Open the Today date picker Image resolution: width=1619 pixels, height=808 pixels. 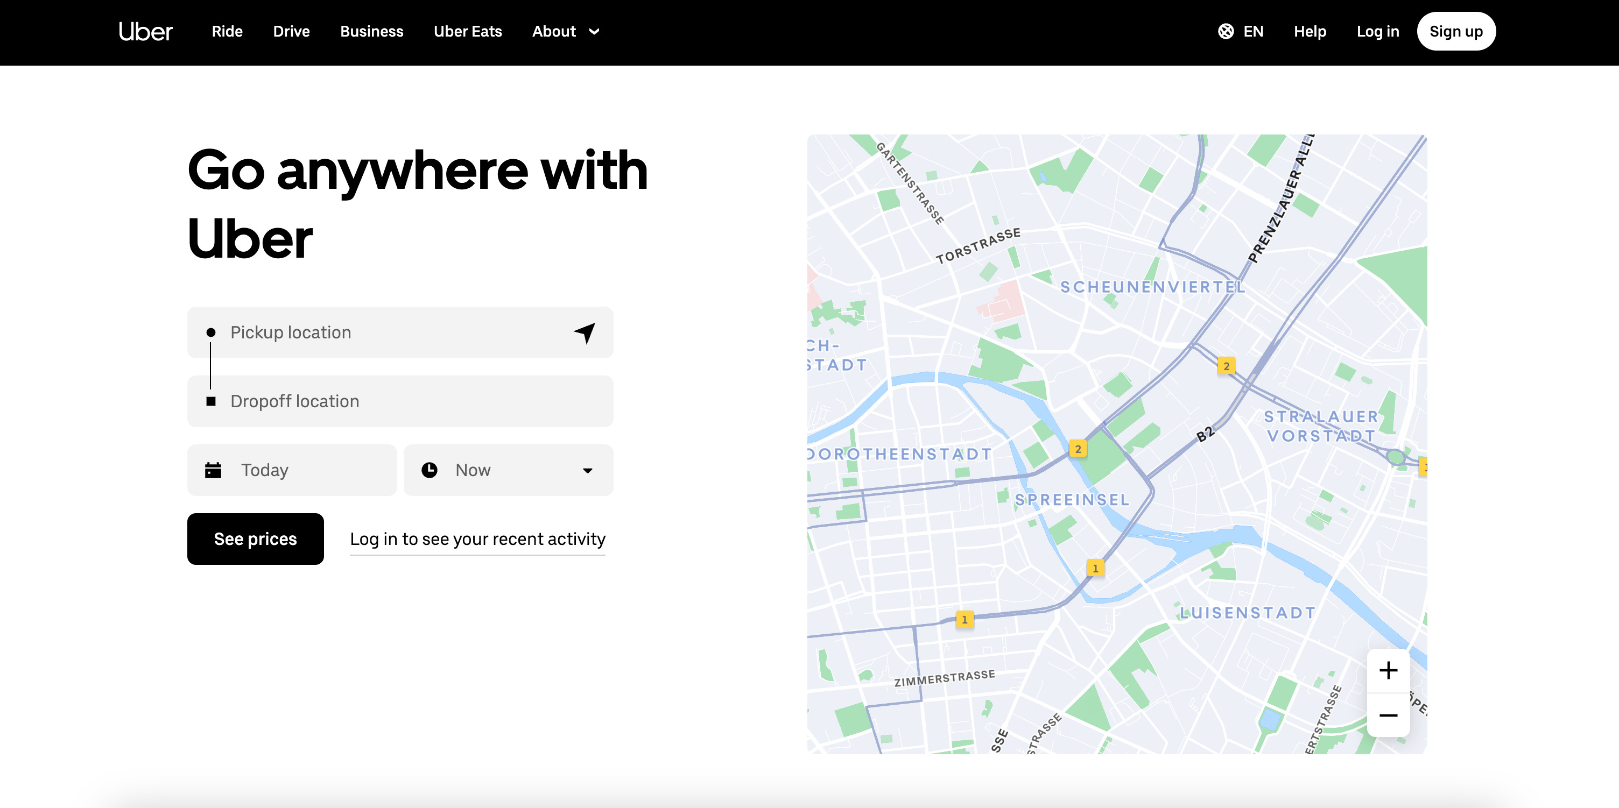pos(292,470)
